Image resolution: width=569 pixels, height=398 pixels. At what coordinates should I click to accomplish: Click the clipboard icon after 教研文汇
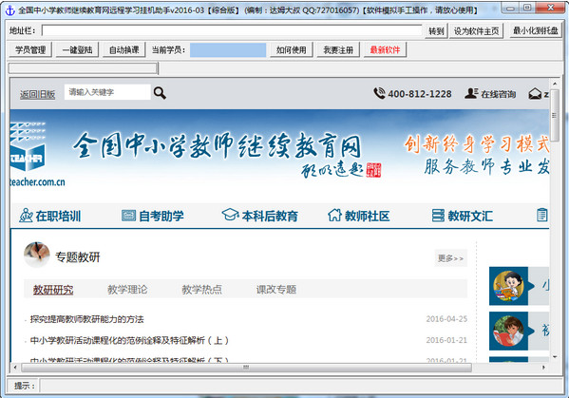pos(541,215)
